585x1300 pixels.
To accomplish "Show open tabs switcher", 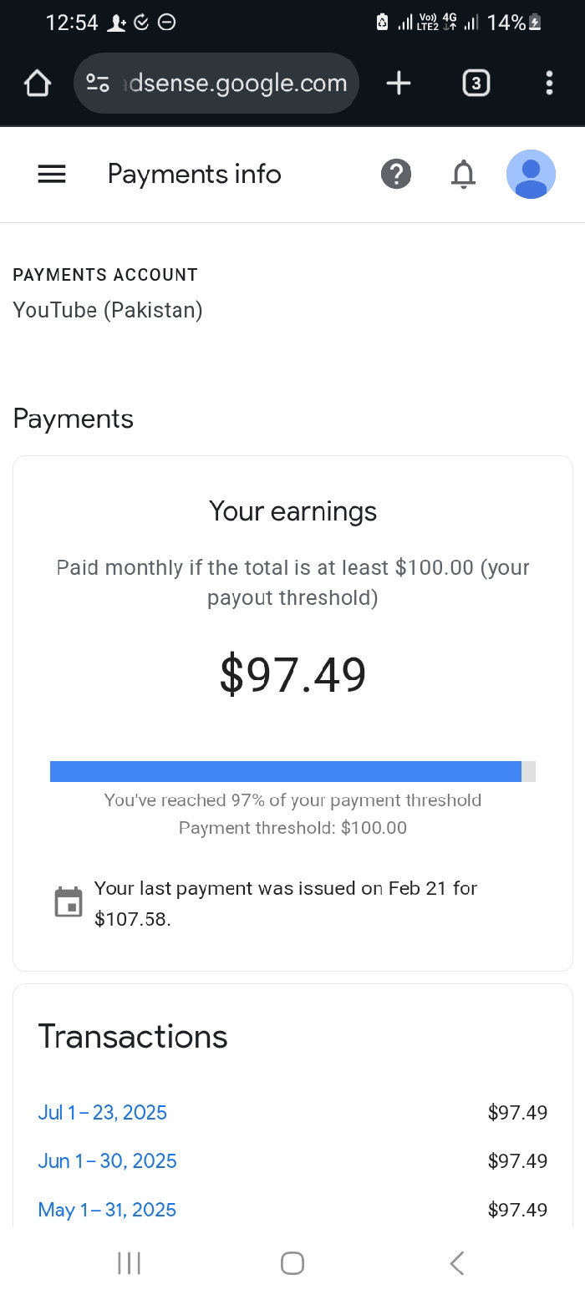I will (476, 83).
